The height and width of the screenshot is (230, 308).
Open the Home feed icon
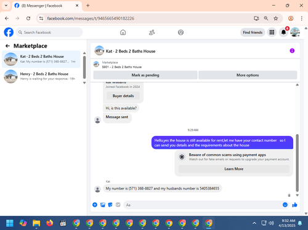click(123, 33)
